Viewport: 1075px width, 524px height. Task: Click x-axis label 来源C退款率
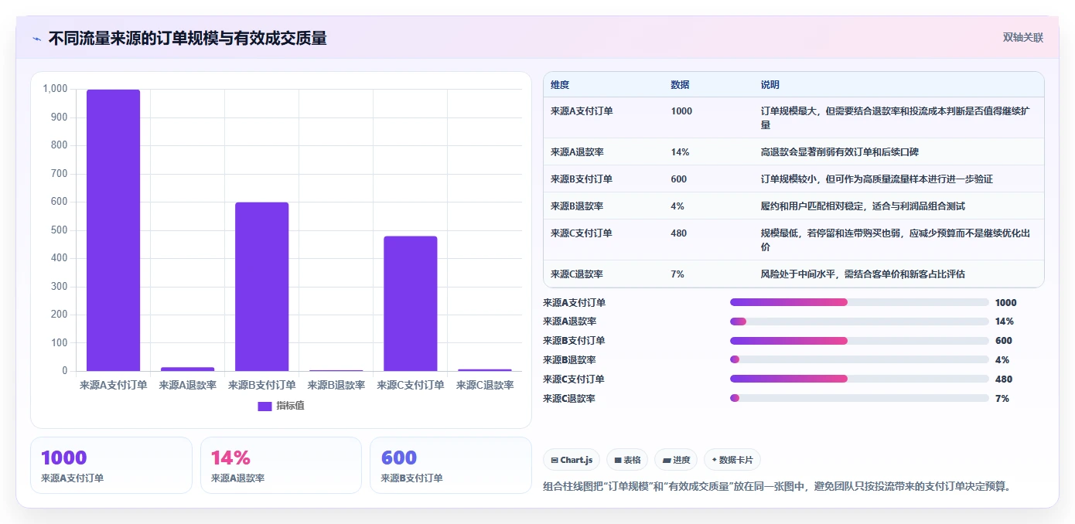(x=484, y=385)
